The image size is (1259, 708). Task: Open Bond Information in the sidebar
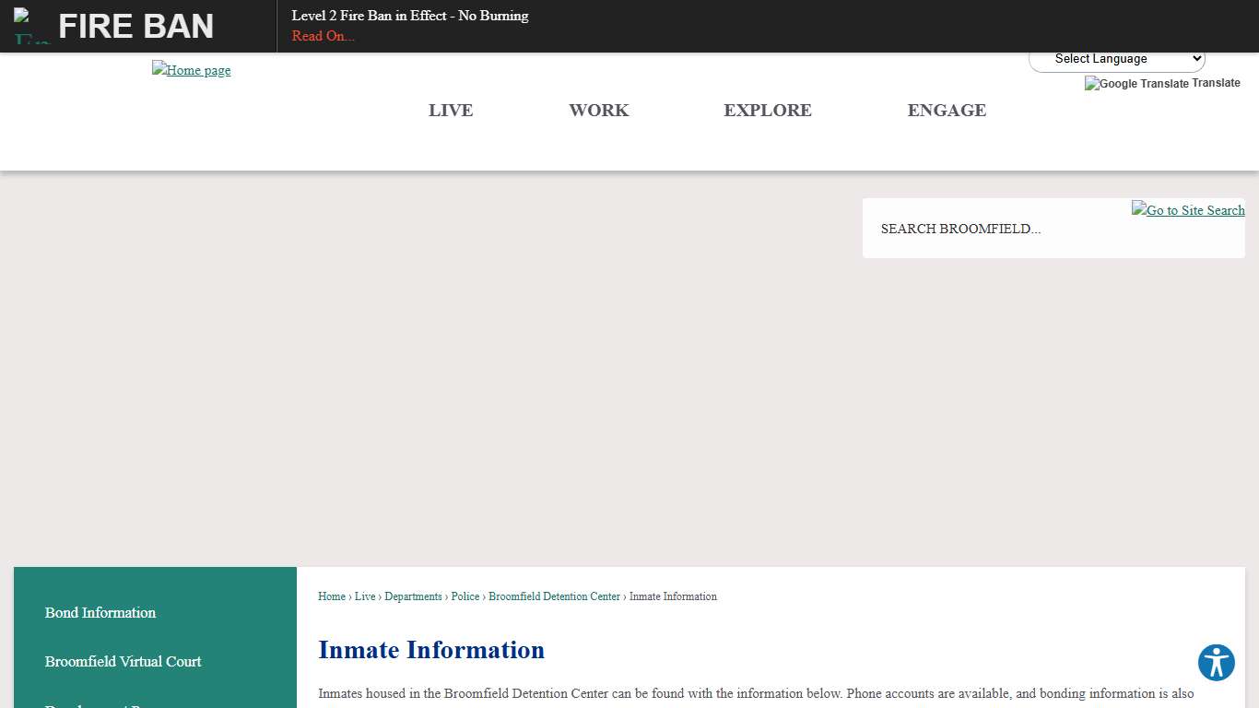tap(100, 613)
